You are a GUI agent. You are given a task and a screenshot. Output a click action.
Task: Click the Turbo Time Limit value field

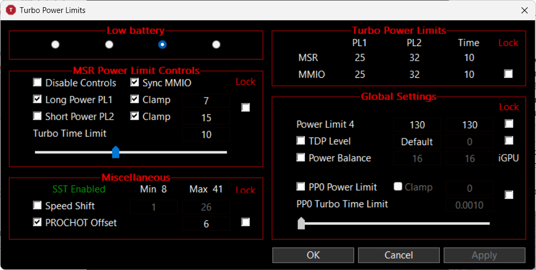tap(206, 134)
